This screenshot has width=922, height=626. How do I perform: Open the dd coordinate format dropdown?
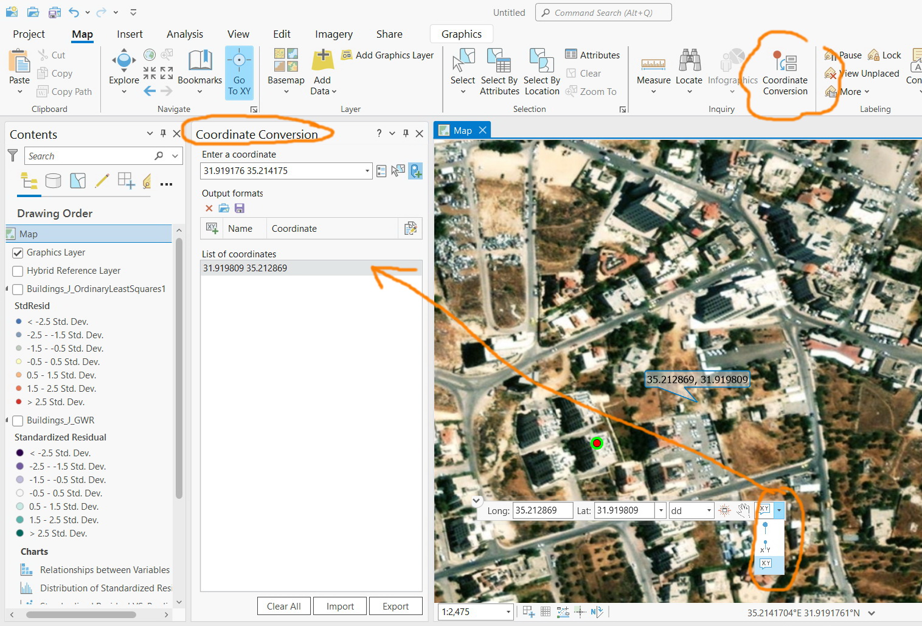[x=709, y=510]
